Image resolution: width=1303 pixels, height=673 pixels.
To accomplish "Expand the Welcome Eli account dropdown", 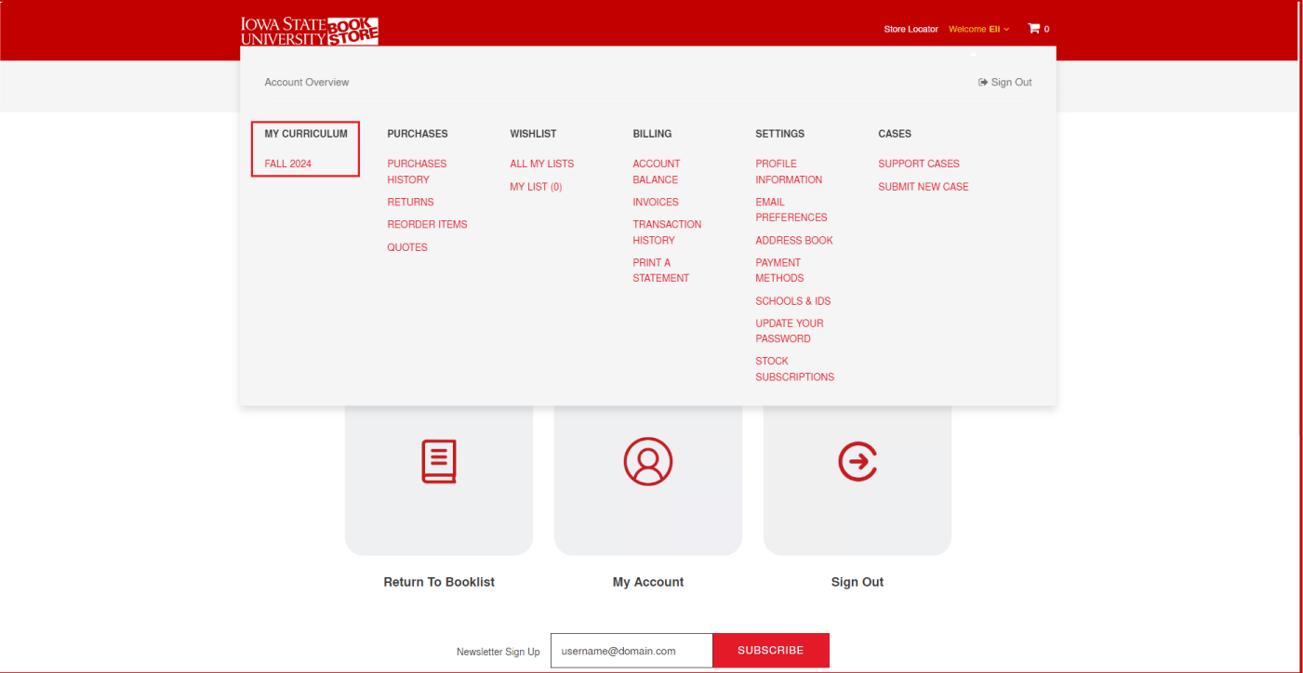I will [977, 29].
